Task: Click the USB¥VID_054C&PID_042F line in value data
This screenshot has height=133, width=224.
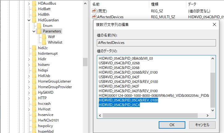Action: coord(119,77)
